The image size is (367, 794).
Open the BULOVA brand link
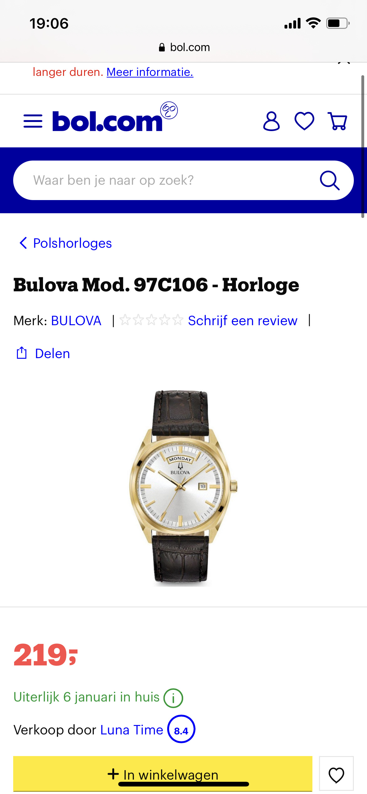76,320
